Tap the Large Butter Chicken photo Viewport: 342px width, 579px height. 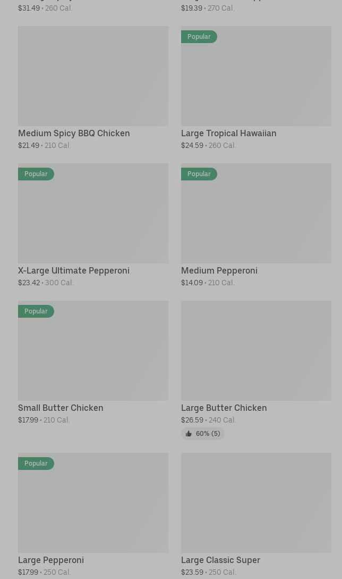(256, 351)
